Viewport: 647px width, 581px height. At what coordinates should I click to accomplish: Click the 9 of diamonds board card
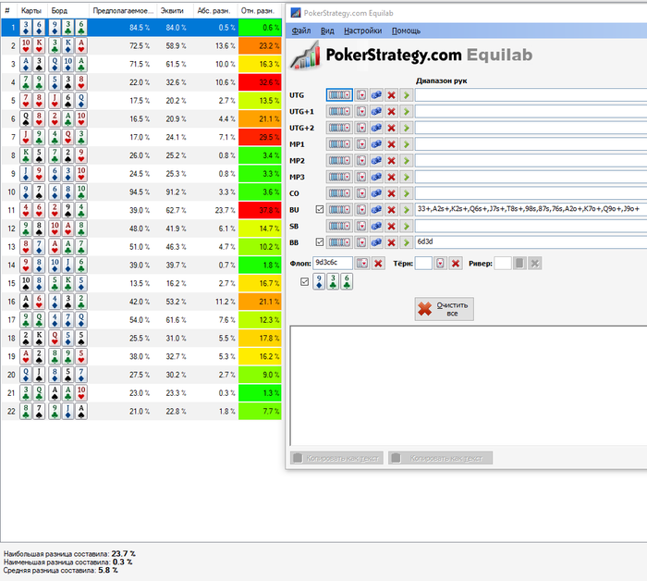point(319,281)
